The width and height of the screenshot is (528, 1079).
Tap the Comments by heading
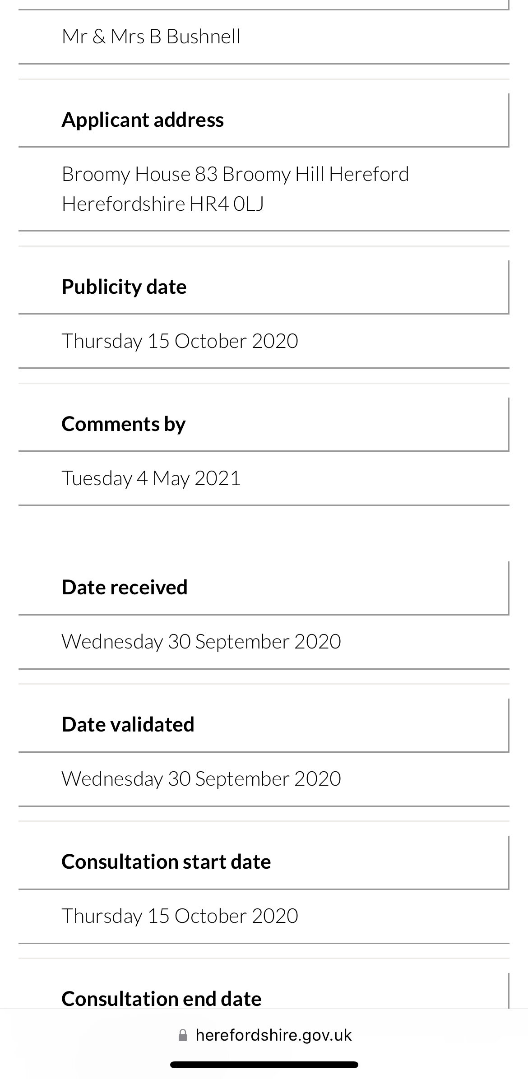point(124,424)
